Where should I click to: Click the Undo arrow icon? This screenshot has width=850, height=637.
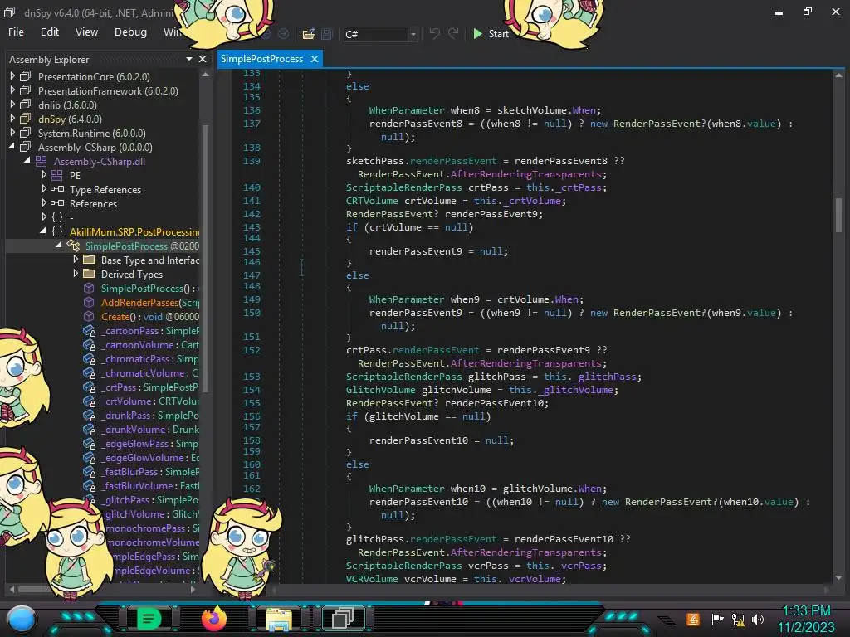(x=434, y=33)
